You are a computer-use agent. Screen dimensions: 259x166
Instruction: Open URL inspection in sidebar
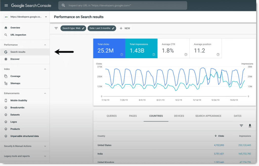click(x=25, y=35)
